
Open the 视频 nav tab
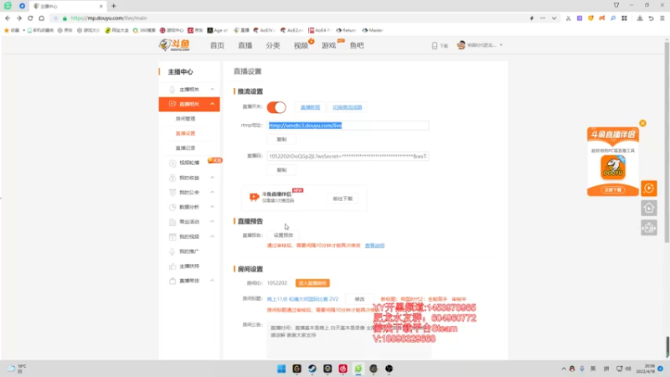pos(301,45)
